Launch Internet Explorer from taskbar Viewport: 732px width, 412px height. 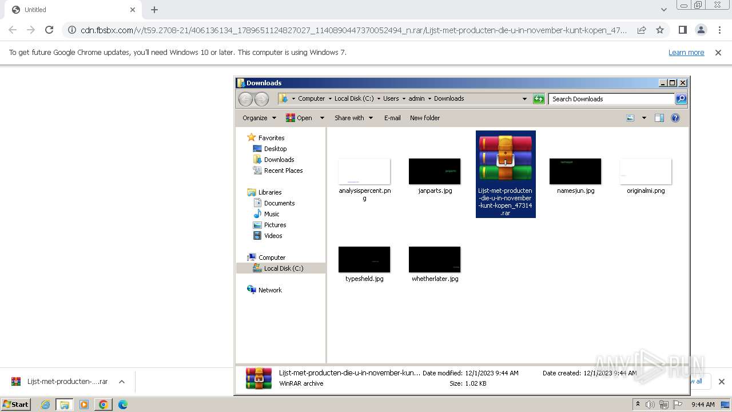[46, 405]
